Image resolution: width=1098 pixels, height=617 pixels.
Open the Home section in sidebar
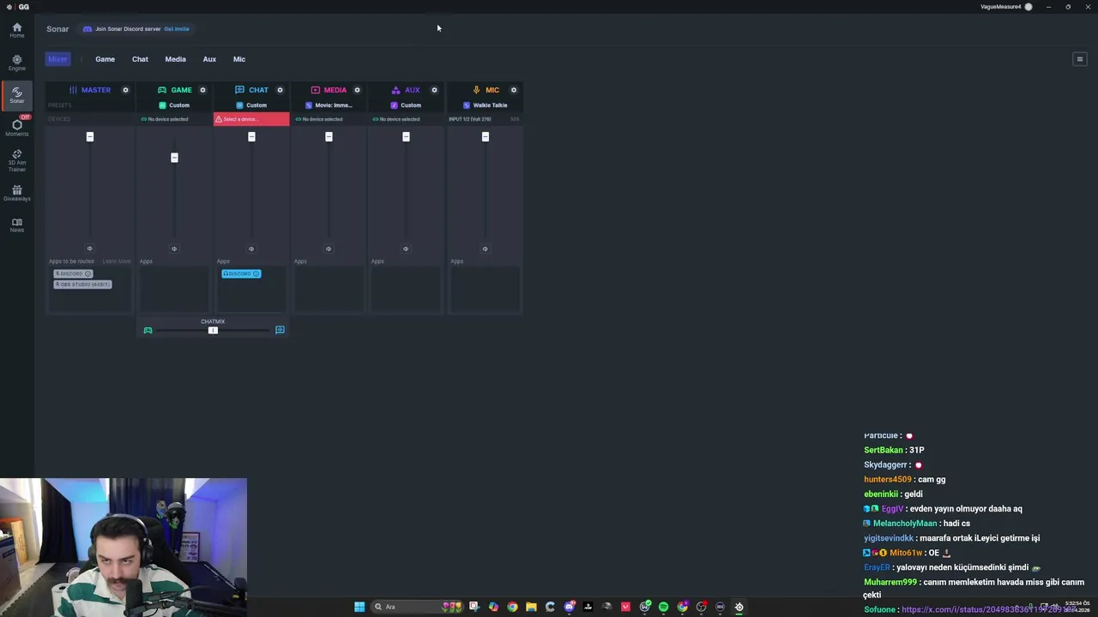click(x=16, y=30)
